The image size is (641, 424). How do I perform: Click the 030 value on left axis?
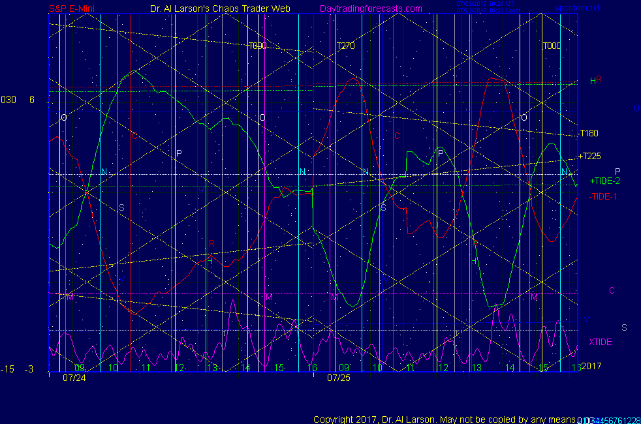(8, 100)
